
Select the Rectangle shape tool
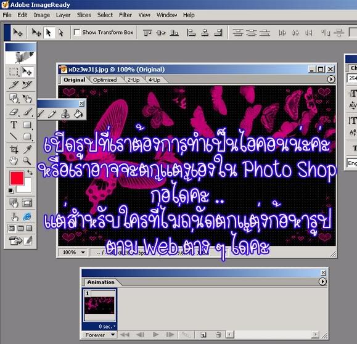[x=27, y=125]
